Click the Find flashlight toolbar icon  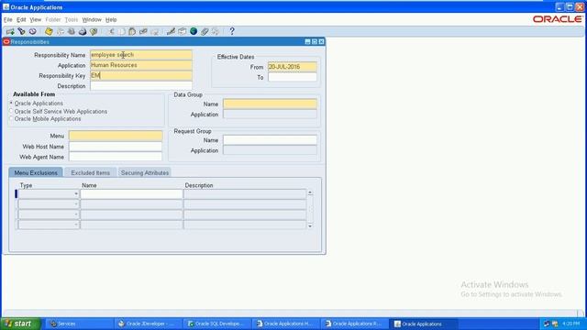pos(21,32)
